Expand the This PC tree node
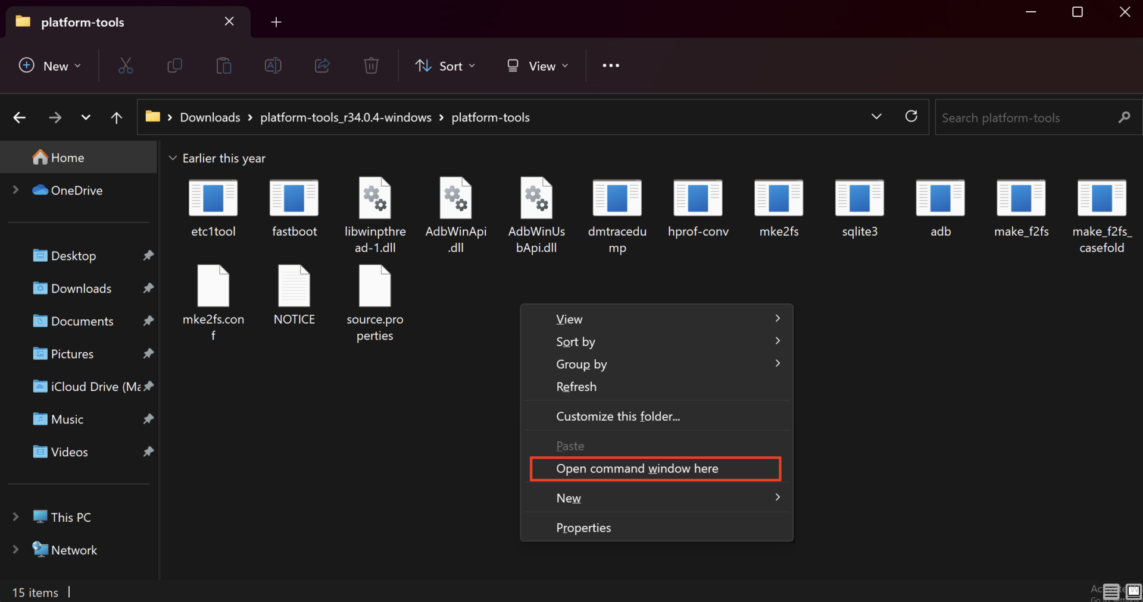 click(16, 517)
